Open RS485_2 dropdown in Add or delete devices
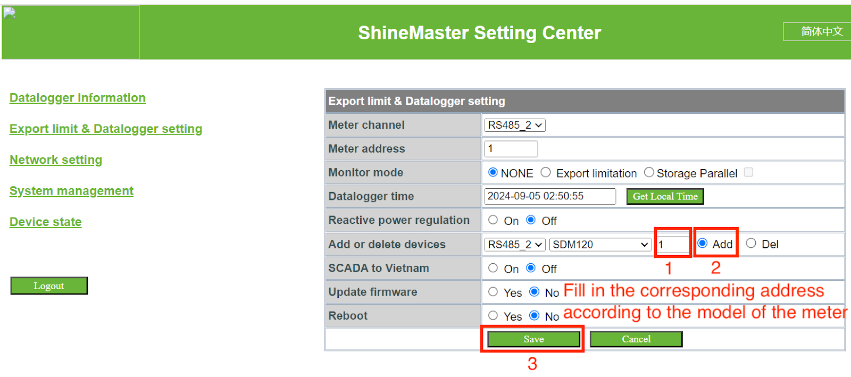The image size is (851, 377). tap(515, 245)
